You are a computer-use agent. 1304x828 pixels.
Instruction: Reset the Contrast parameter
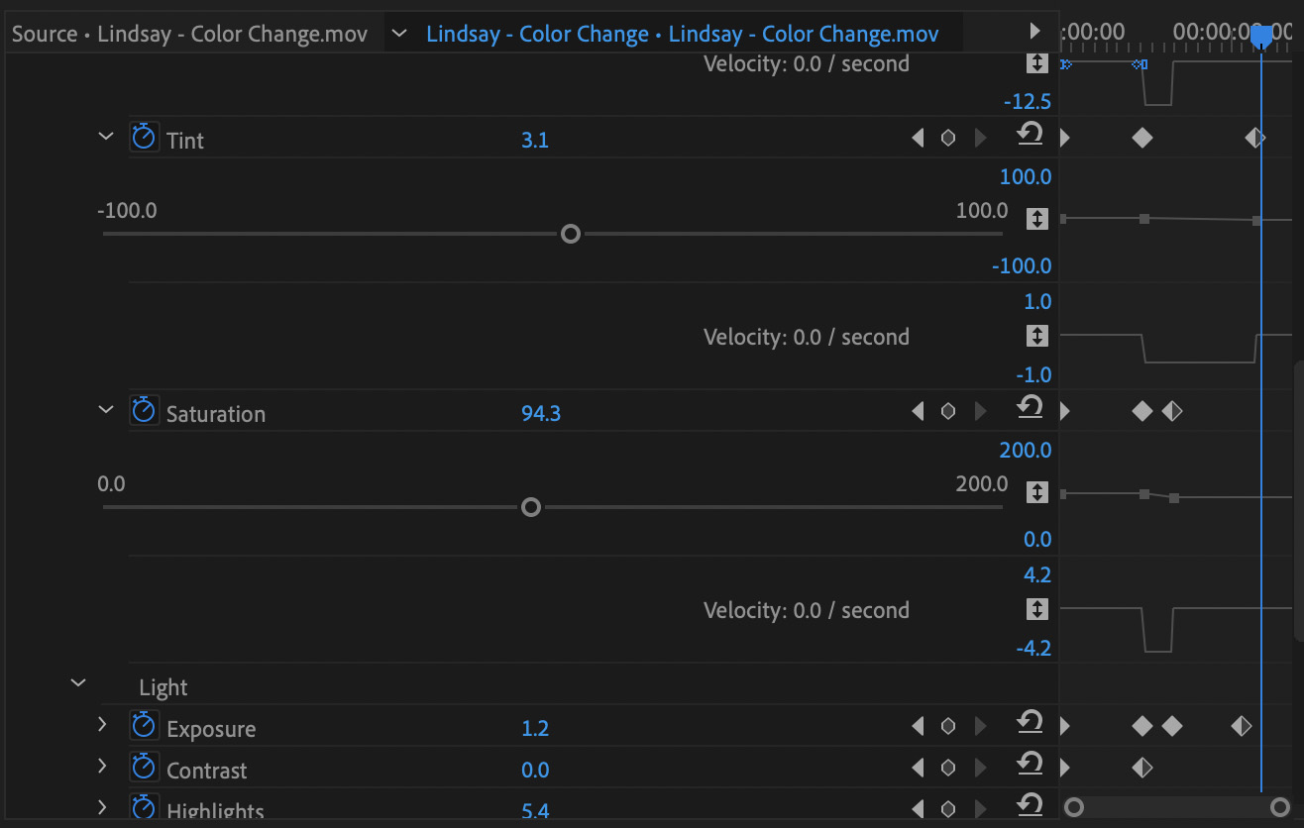1031,764
